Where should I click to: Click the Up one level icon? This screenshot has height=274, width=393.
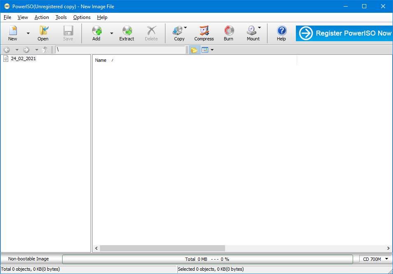click(x=45, y=50)
